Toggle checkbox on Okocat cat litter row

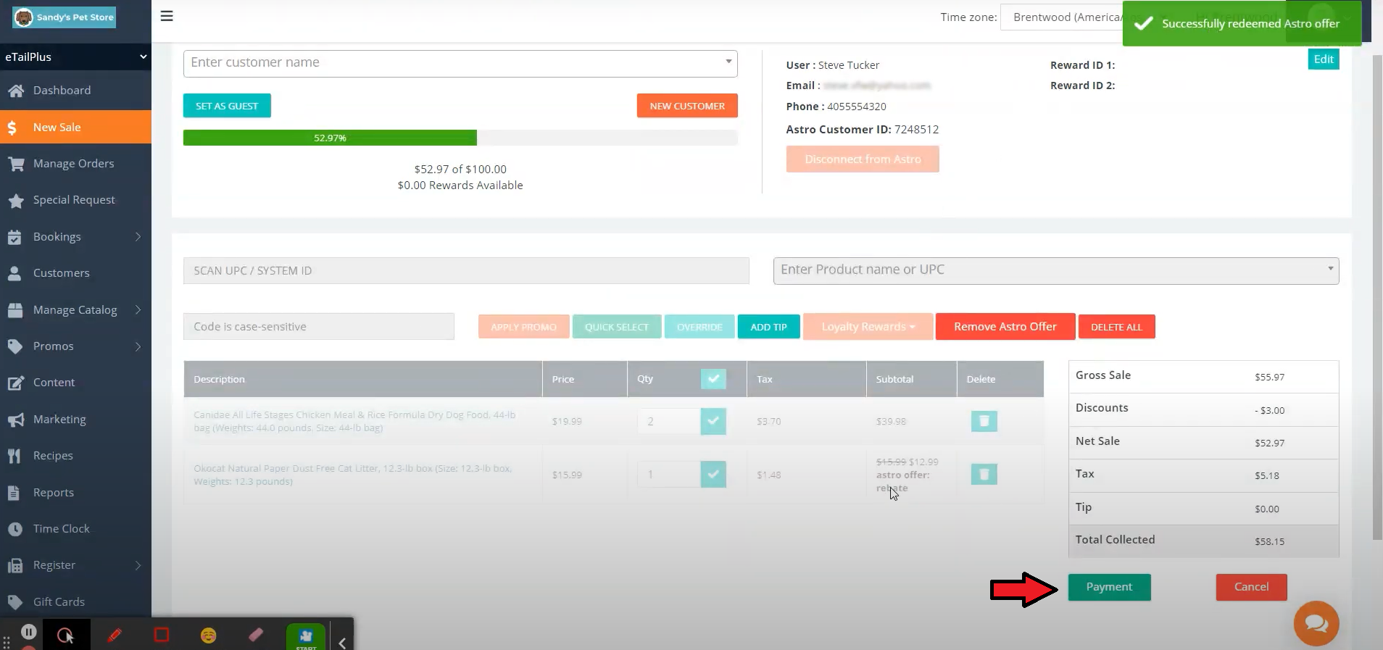pos(713,475)
